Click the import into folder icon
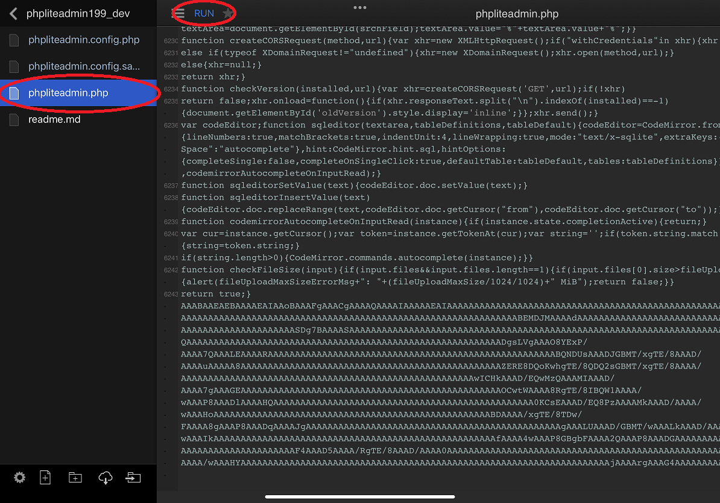Screen dimensions: 720x503 [133, 478]
